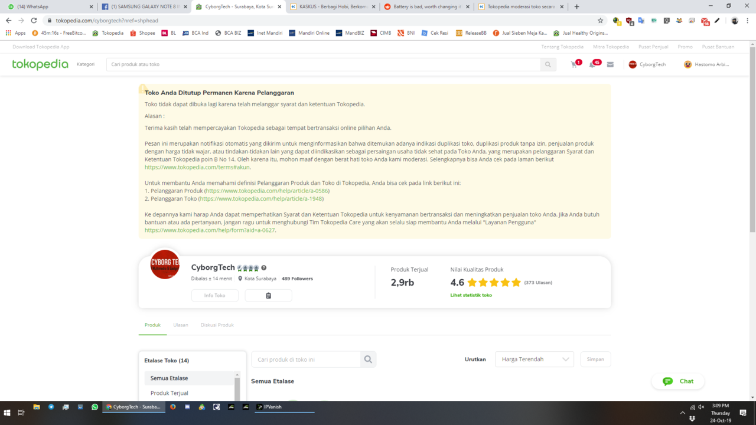Click the shop badge info question icon

click(x=264, y=268)
